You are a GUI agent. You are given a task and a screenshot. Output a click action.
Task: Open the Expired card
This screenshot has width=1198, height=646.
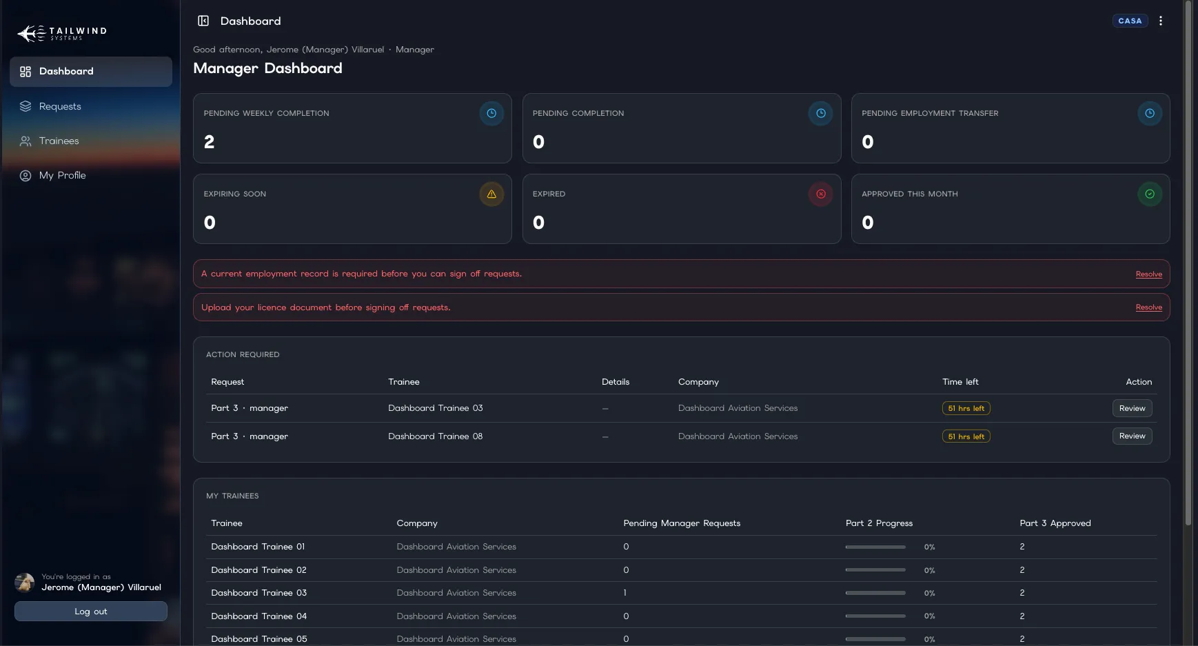pyautogui.click(x=682, y=209)
